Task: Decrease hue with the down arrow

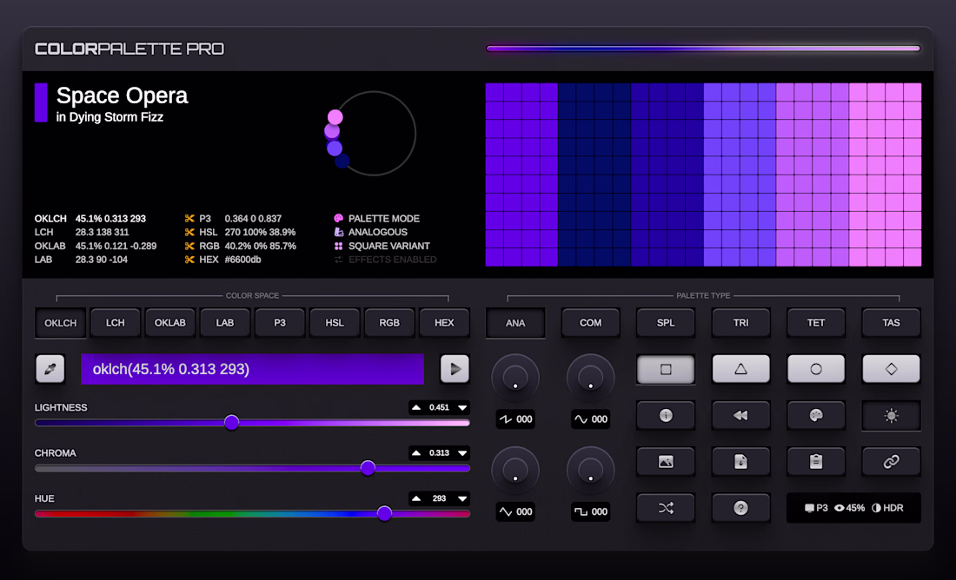Action: click(462, 498)
